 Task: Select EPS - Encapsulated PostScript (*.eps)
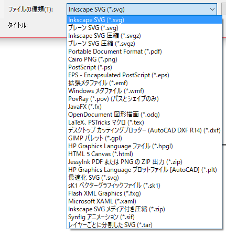tap(144, 75)
